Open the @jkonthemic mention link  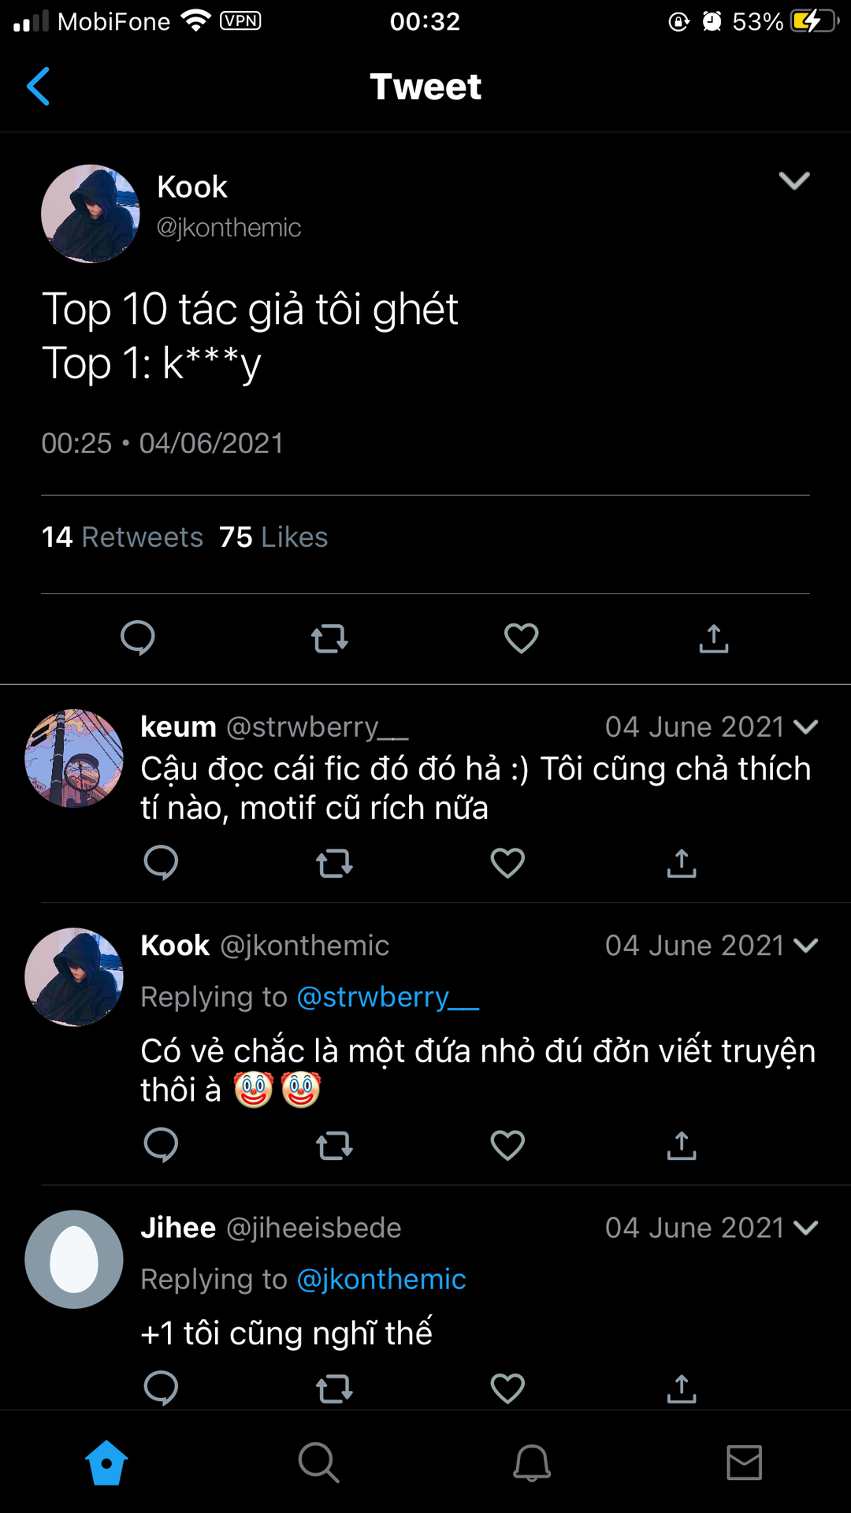[381, 1279]
